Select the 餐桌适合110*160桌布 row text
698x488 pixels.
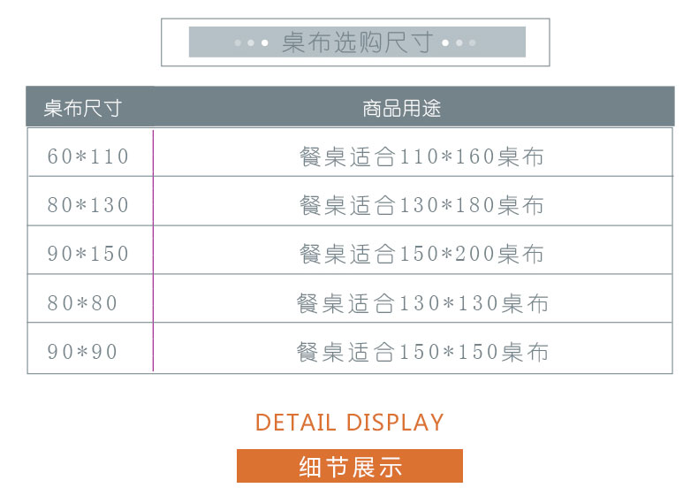tap(421, 156)
